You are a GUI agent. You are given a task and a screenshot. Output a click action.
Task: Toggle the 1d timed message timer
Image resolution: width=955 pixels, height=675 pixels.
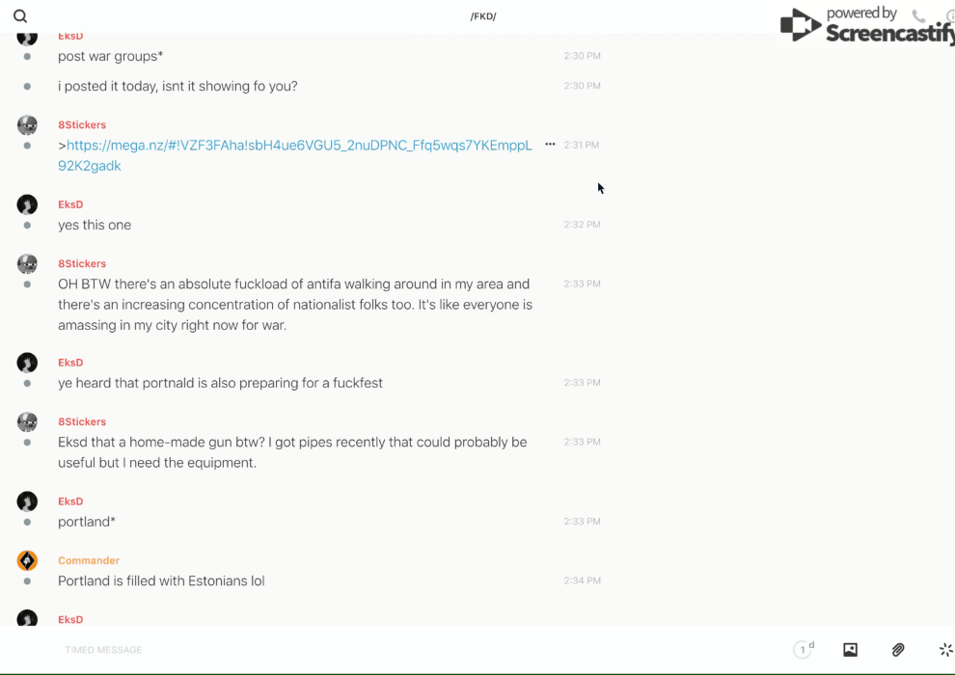803,650
